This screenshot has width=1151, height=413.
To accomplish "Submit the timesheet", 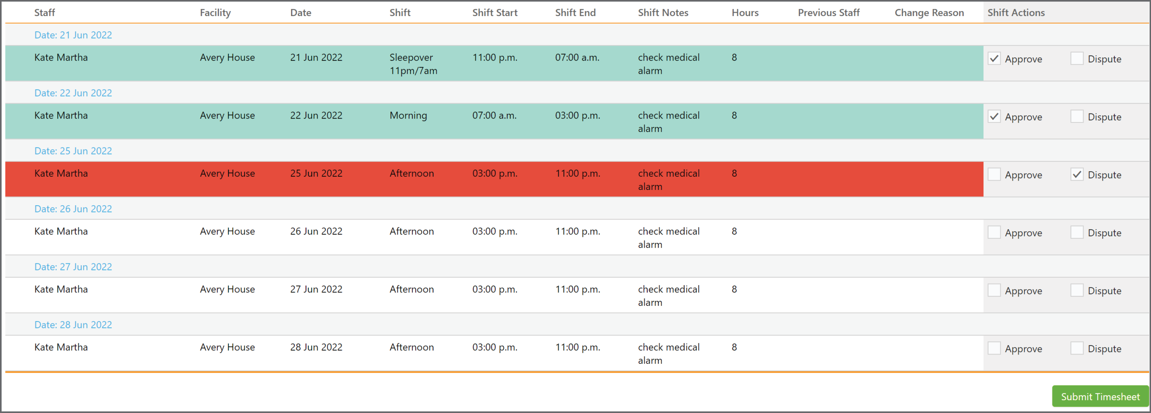I will point(1100,397).
